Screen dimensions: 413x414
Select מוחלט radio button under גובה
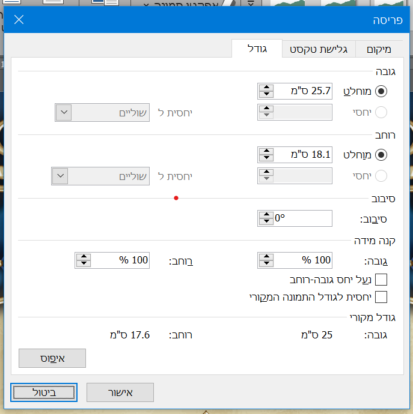pos(381,91)
